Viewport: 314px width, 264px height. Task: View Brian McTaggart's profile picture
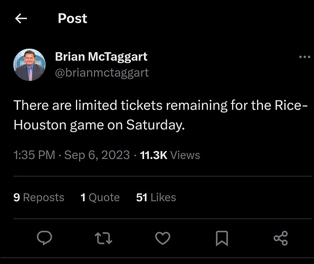point(30,65)
